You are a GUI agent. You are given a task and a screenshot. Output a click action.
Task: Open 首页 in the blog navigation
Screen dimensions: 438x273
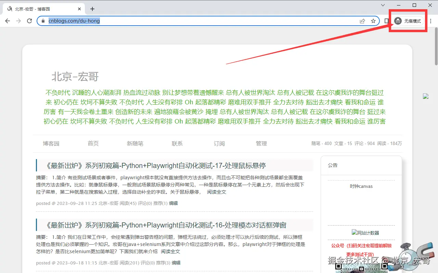tap(93, 143)
